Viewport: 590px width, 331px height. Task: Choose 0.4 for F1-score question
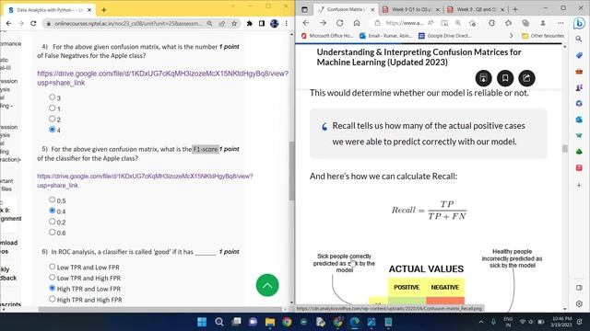click(53, 211)
